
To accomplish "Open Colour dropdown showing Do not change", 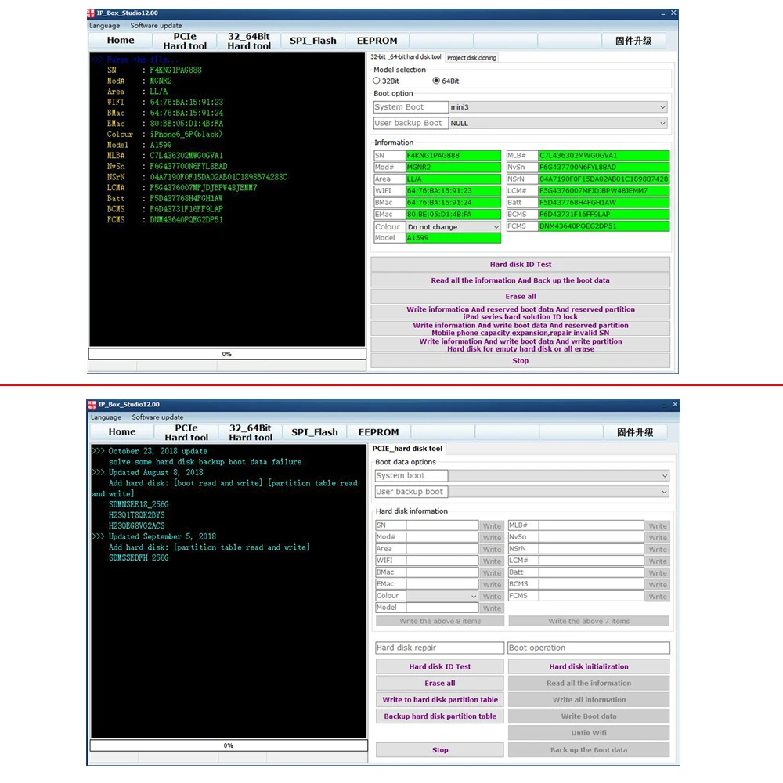I will coord(453,227).
